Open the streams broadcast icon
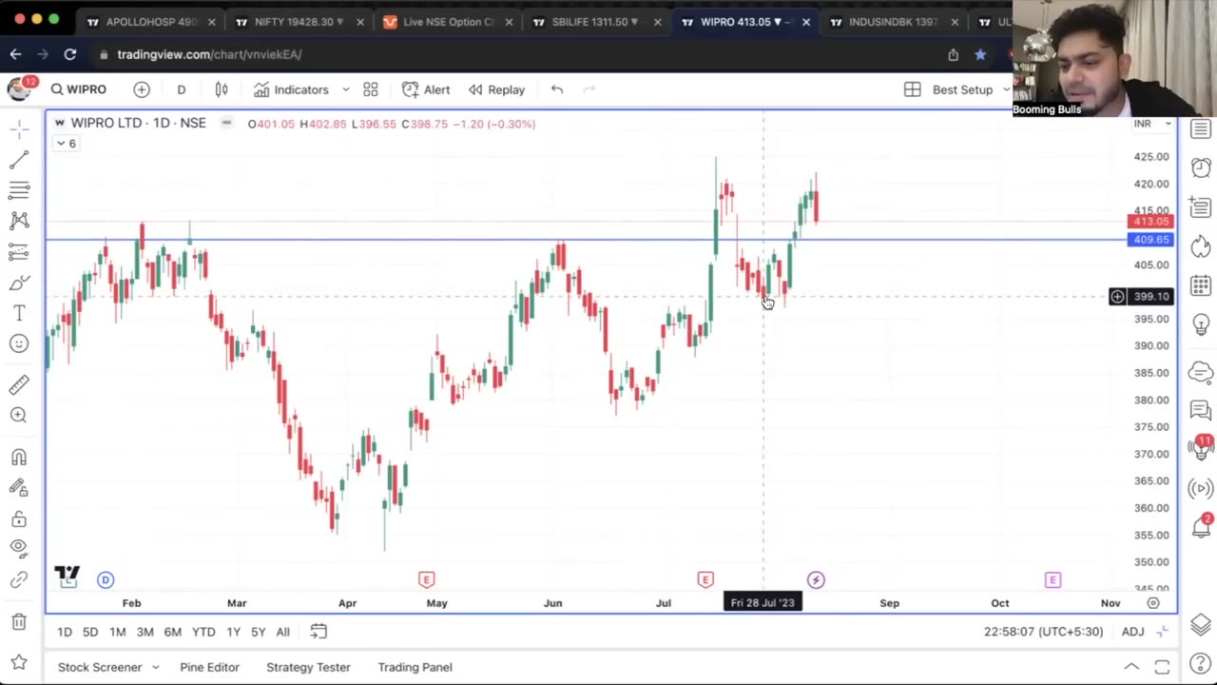Viewport: 1217px width, 685px height. 1201,489
